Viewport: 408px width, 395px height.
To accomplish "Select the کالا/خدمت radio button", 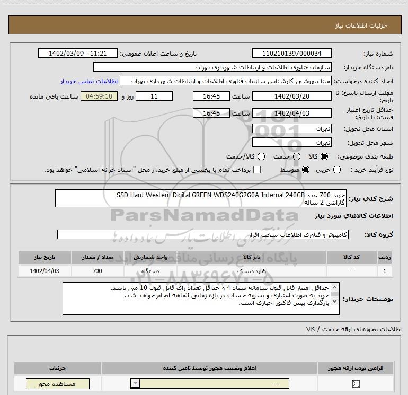I will pos(261,156).
